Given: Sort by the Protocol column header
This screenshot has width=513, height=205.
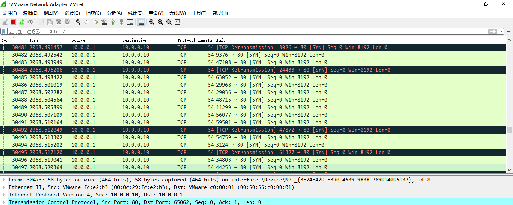Looking at the screenshot, I should pos(186,40).
